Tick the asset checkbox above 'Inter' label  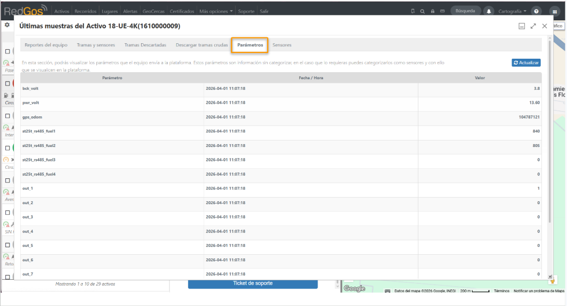tap(7, 116)
